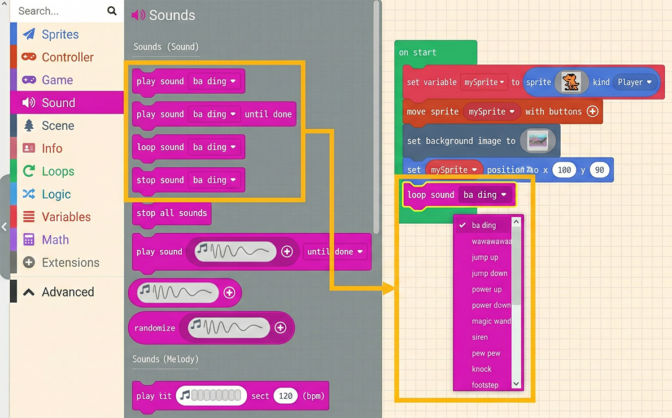Open the Sprites category

tap(60, 34)
